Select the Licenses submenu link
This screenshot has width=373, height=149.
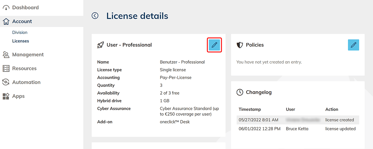[21, 41]
